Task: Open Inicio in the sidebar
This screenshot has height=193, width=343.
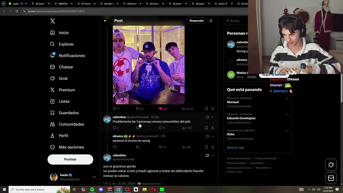Action: coord(59,33)
